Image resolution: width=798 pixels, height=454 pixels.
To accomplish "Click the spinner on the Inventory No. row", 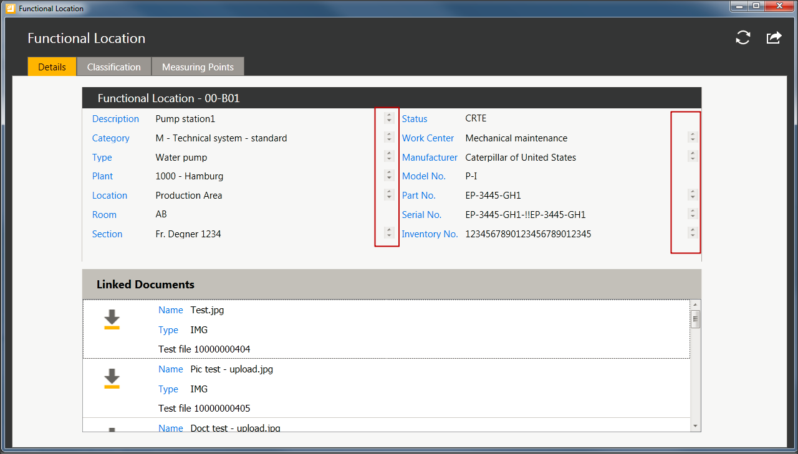I will click(x=693, y=233).
